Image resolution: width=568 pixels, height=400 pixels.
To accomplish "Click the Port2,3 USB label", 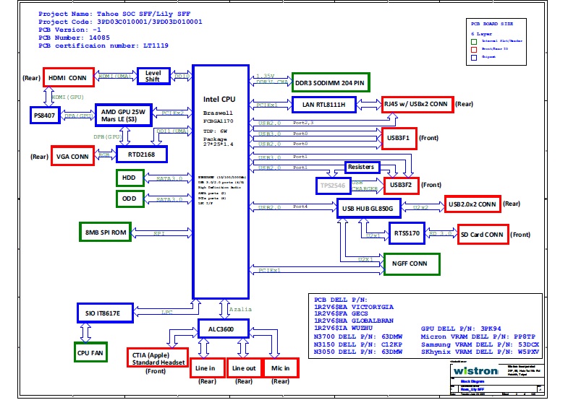I will [303, 123].
